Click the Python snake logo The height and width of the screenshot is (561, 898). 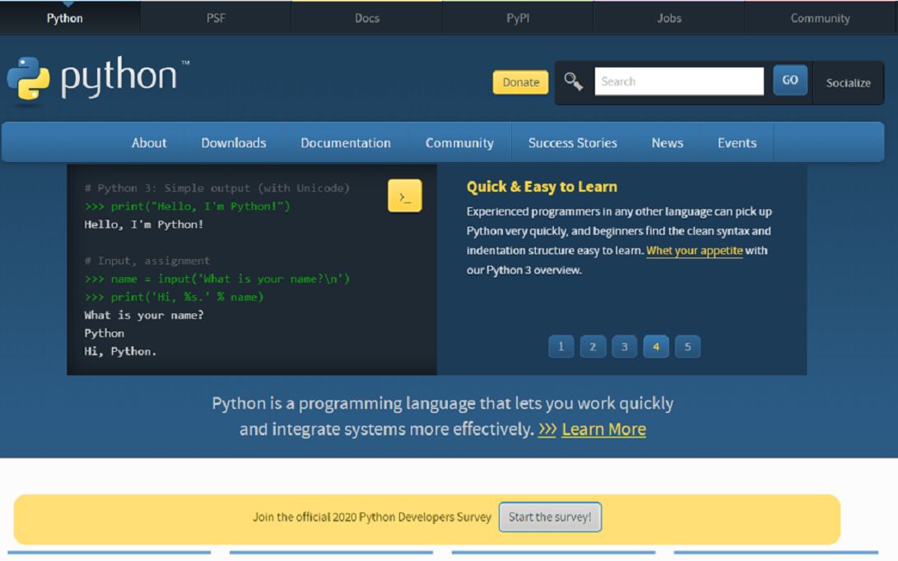click(x=29, y=78)
